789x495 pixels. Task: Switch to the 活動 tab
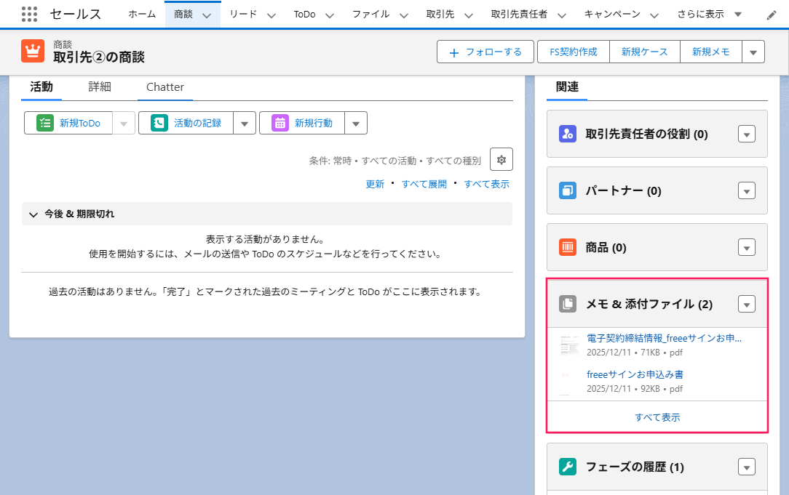pos(41,87)
